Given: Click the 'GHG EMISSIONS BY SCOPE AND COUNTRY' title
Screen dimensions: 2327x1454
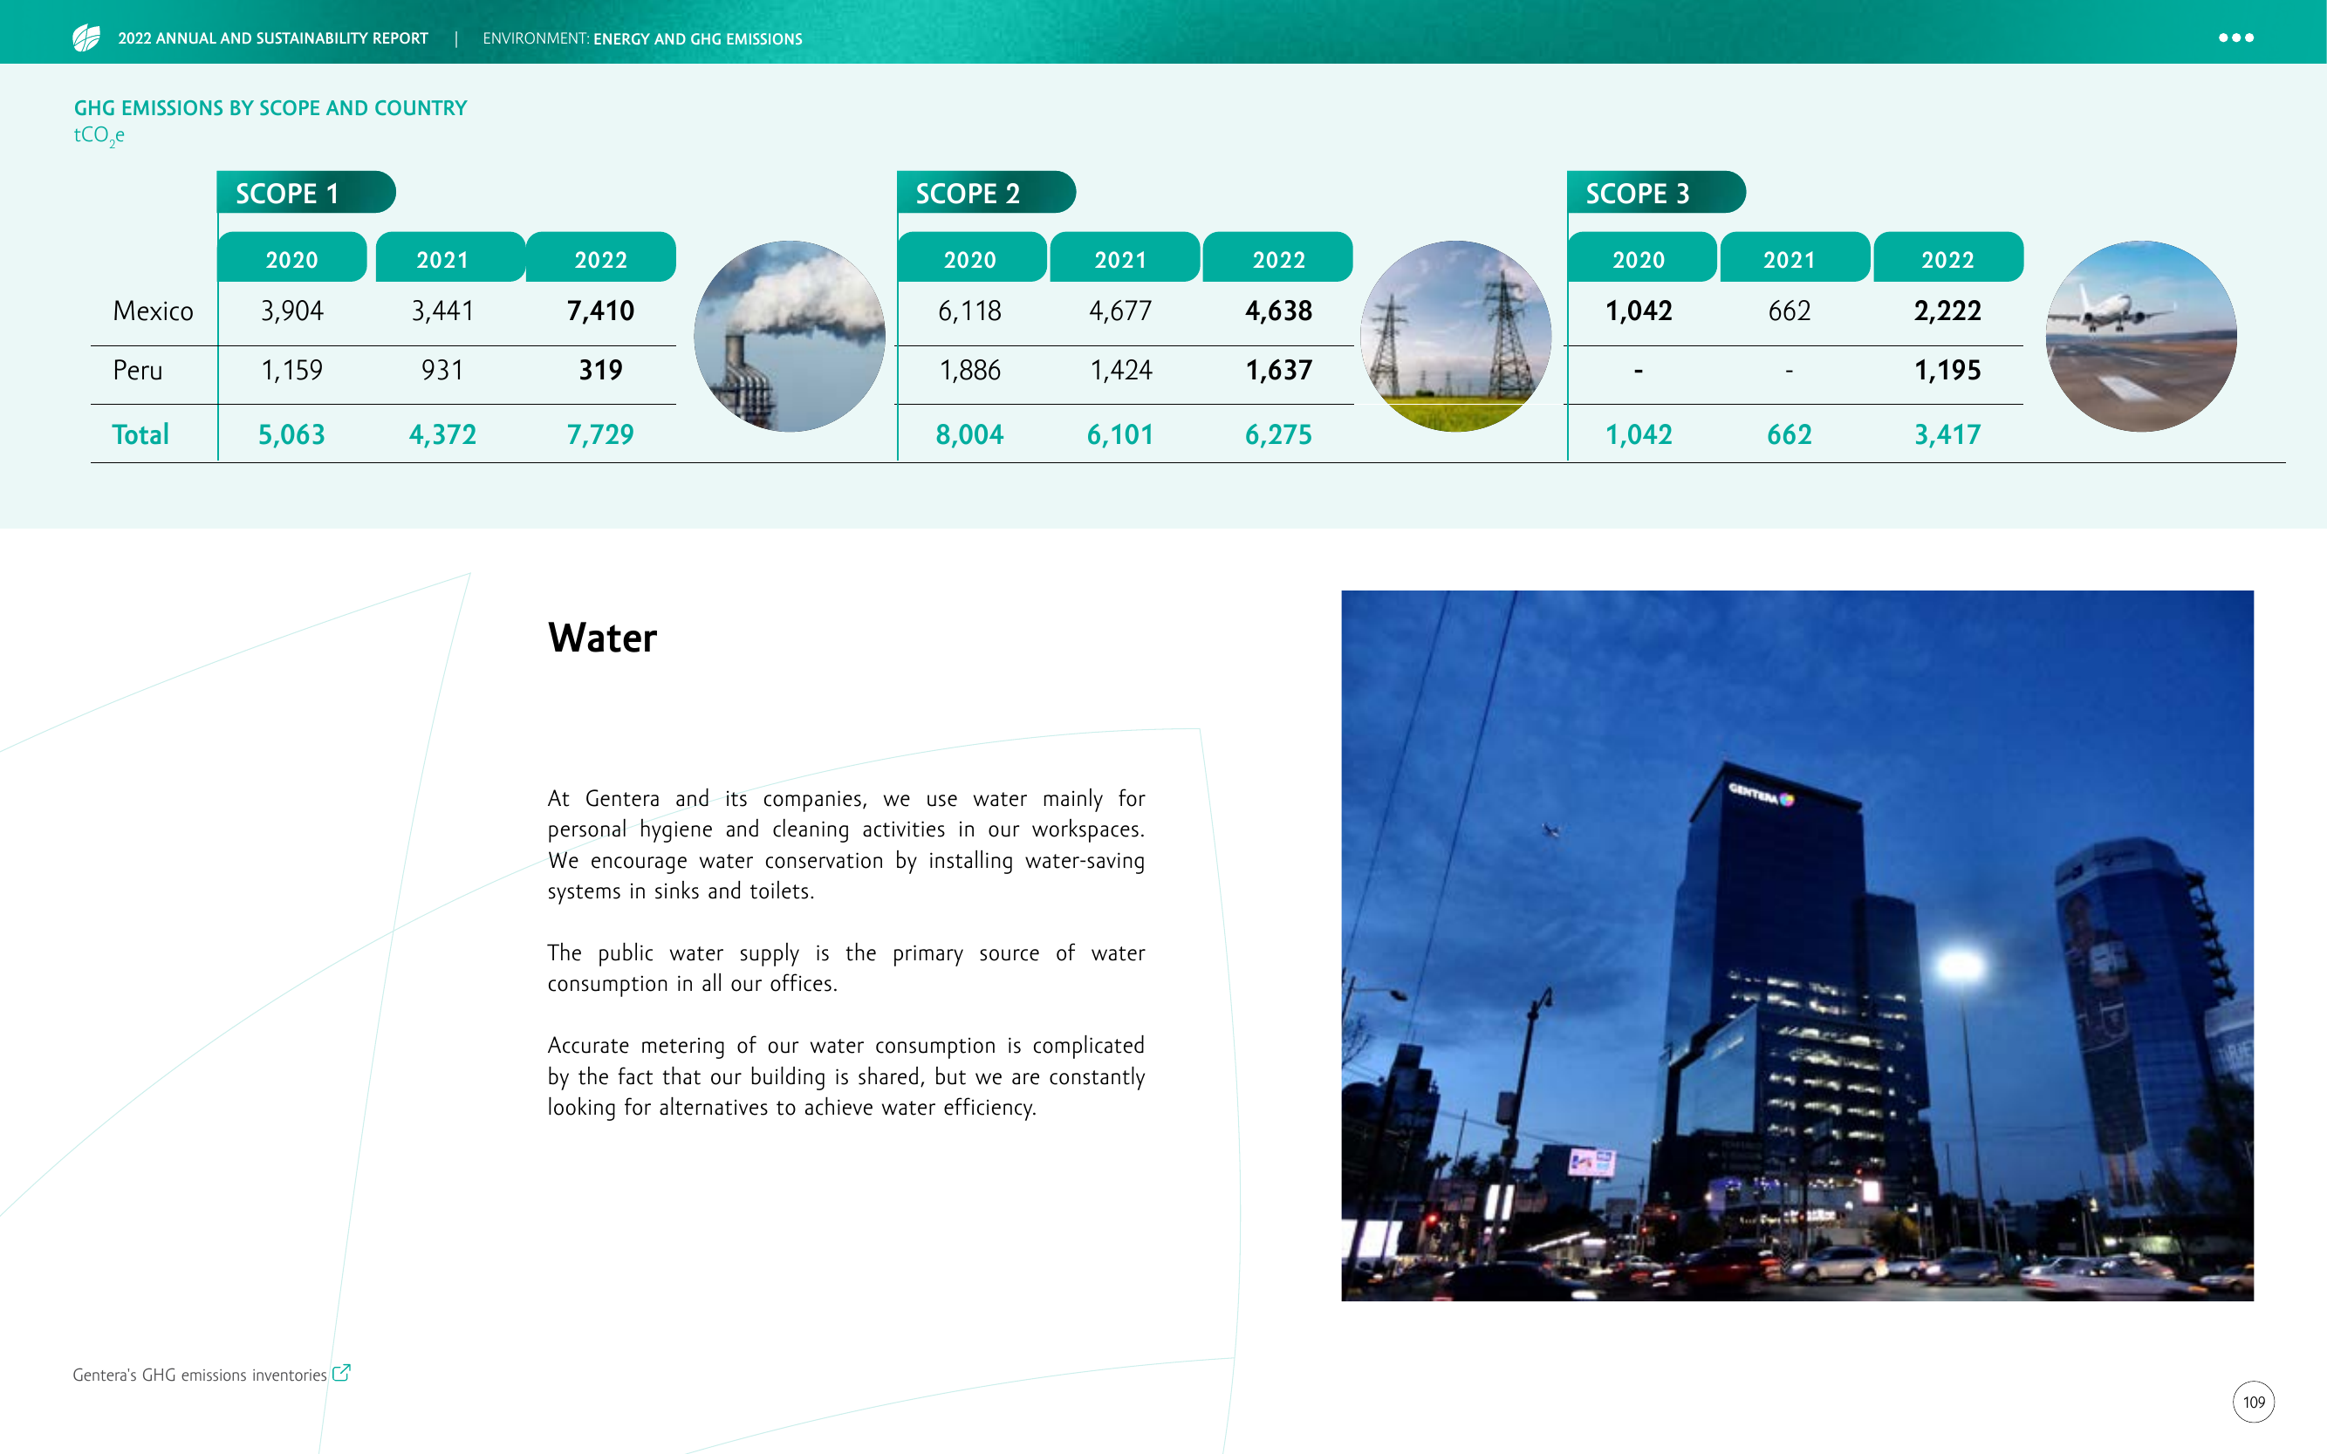Looking at the screenshot, I should click(x=270, y=107).
